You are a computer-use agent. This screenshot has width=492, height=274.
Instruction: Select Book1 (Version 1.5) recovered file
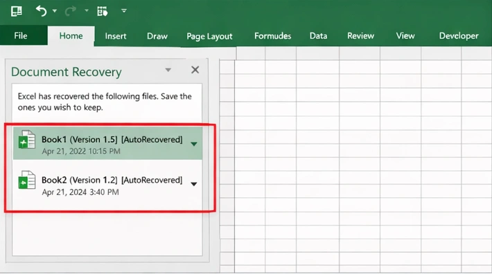tap(107, 143)
